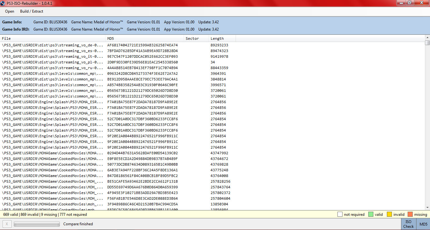Click the green 'valid' legend swatch

[x=371, y=215]
